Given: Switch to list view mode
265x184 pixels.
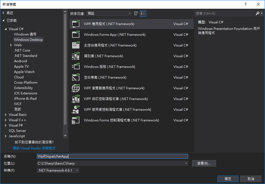Looking at the screenshot, I should pyautogui.click(x=143, y=14).
